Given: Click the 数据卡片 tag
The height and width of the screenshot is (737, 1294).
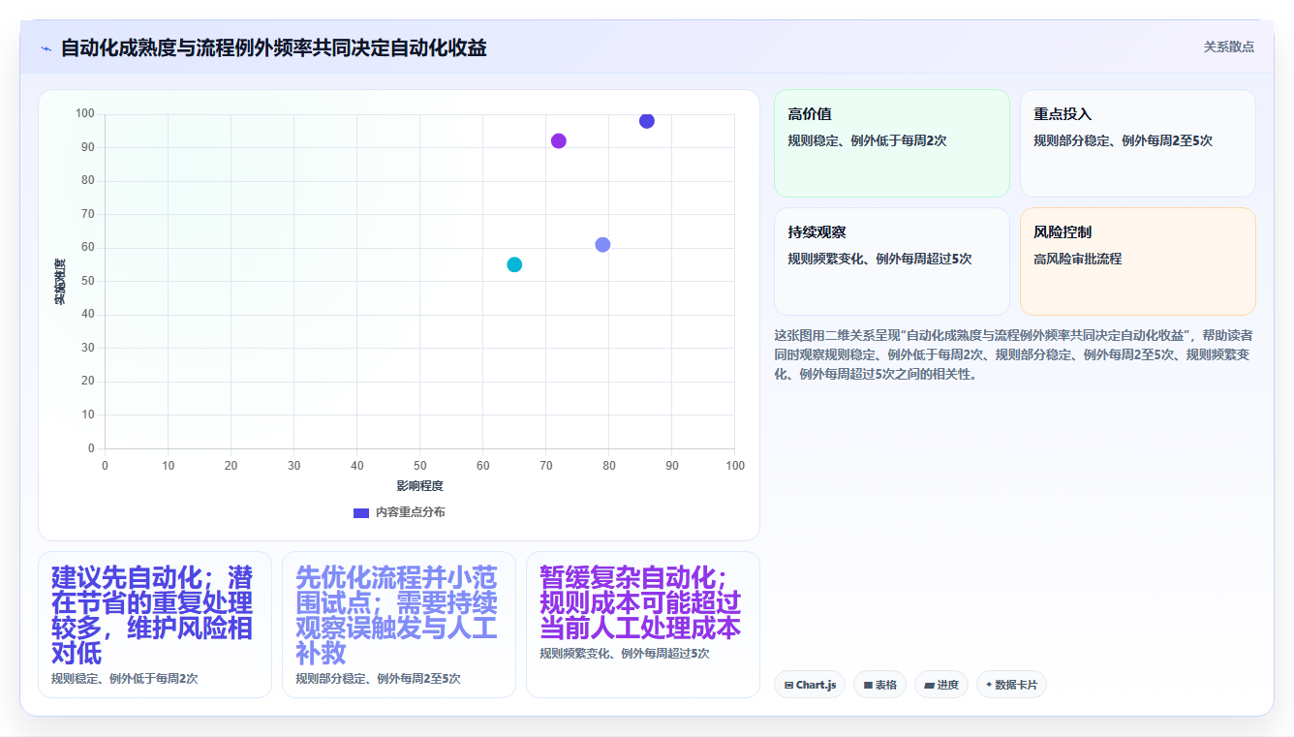Looking at the screenshot, I should (1011, 685).
